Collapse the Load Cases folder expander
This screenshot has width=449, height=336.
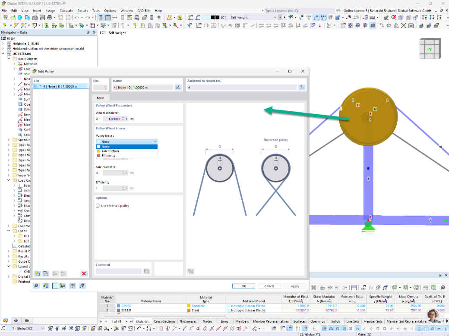pyautogui.click(x=9, y=180)
